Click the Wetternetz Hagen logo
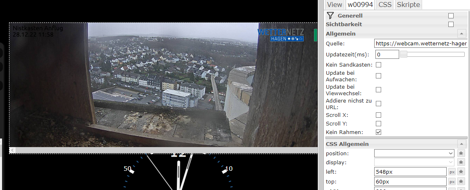Image resolution: width=470 pixels, height=190 pixels. (x=280, y=35)
